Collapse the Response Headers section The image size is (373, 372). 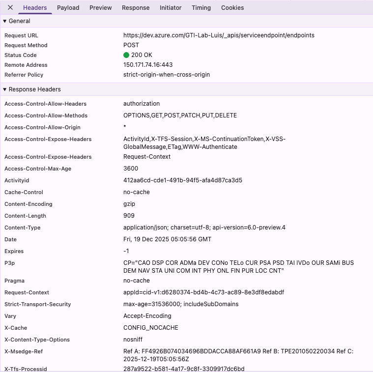[5, 89]
